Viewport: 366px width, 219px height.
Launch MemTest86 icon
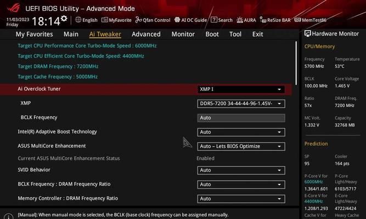click(x=297, y=20)
